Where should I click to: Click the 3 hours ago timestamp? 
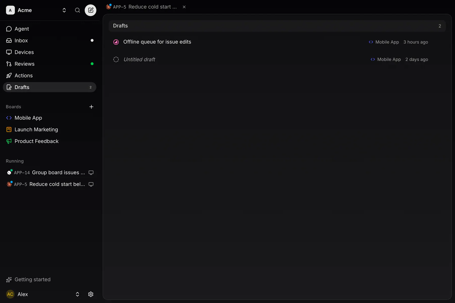pyautogui.click(x=416, y=42)
